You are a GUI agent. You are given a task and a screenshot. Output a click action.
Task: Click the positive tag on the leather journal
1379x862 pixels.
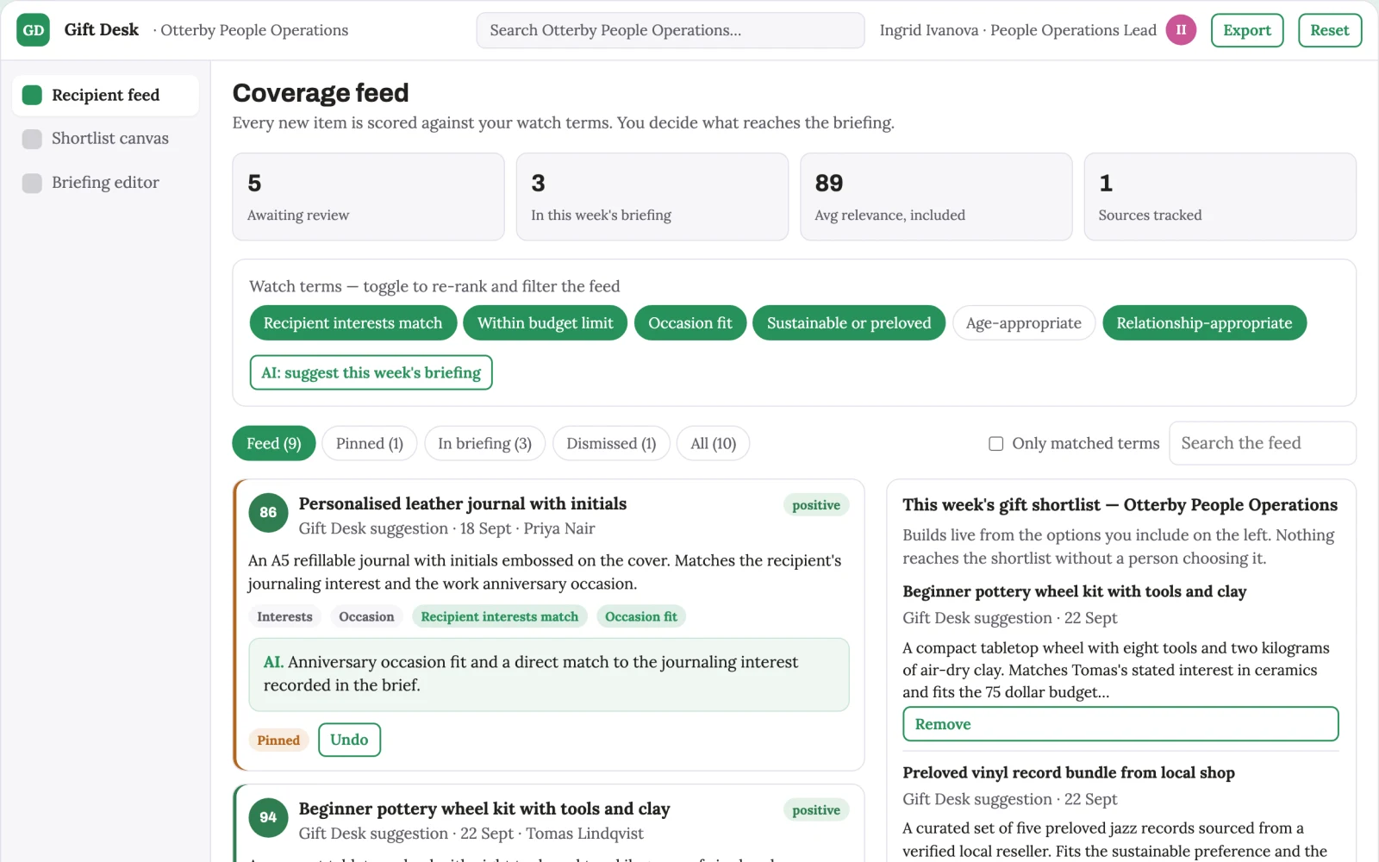(x=816, y=505)
